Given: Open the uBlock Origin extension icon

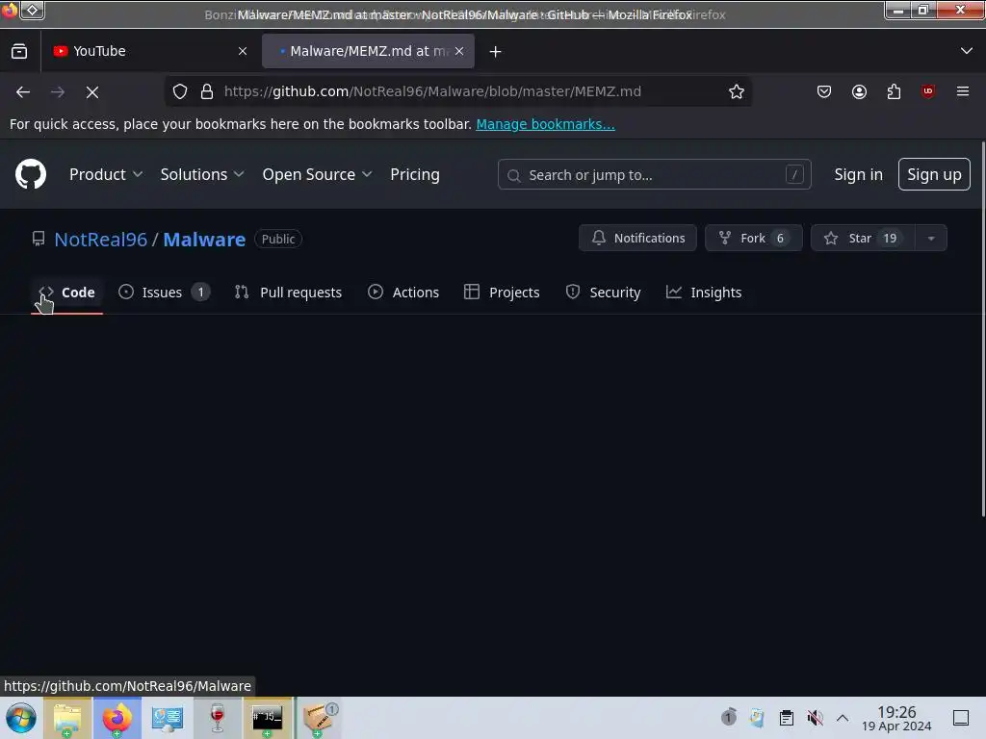Looking at the screenshot, I should pyautogui.click(x=928, y=91).
